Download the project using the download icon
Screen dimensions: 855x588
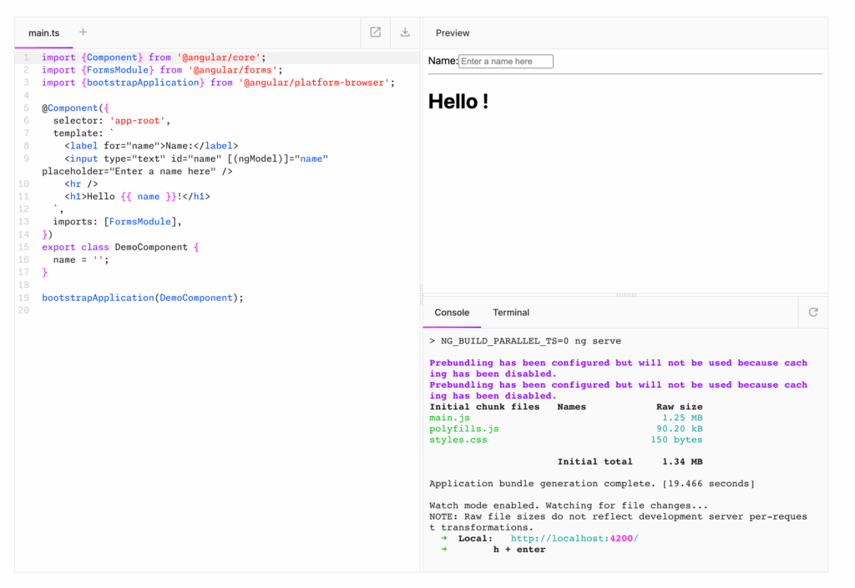coord(404,32)
